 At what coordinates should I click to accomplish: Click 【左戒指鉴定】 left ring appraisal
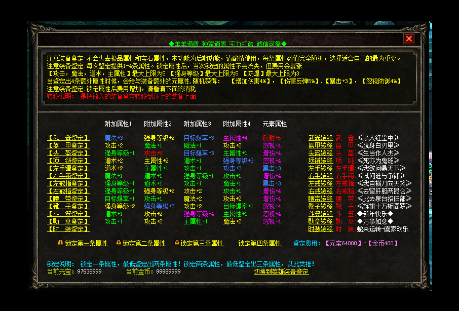[x=68, y=183]
